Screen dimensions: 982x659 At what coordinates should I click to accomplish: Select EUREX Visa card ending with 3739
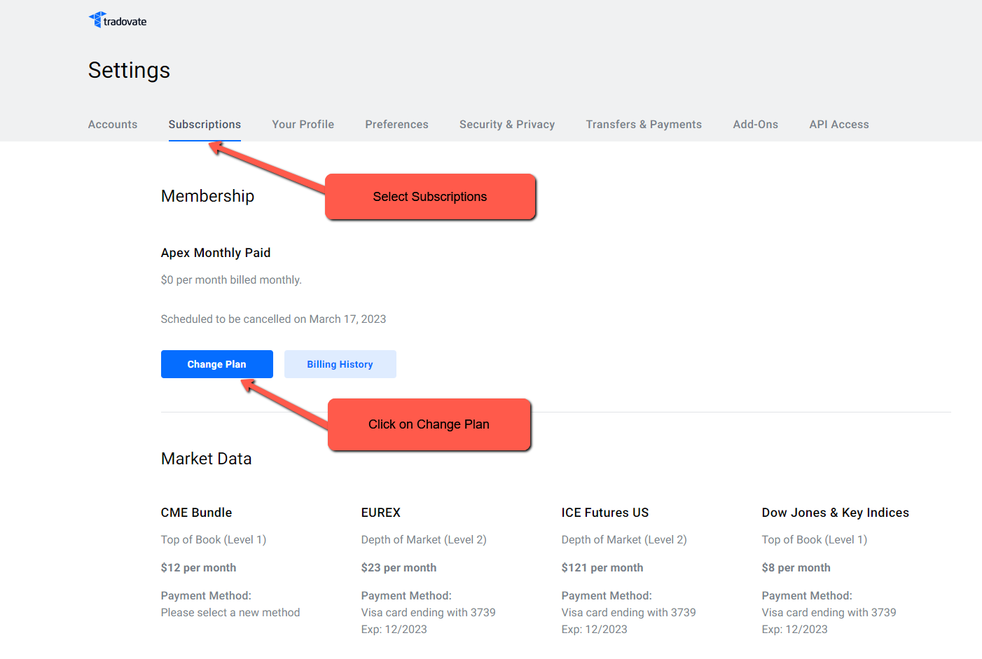pos(429,613)
